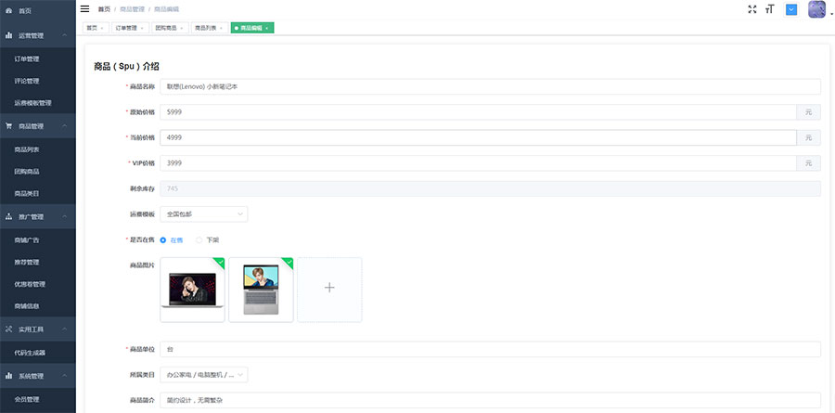Viewport: 835px width, 413px height.
Task: Open 商铺信息 in the sidebar menu
Action: 38,306
